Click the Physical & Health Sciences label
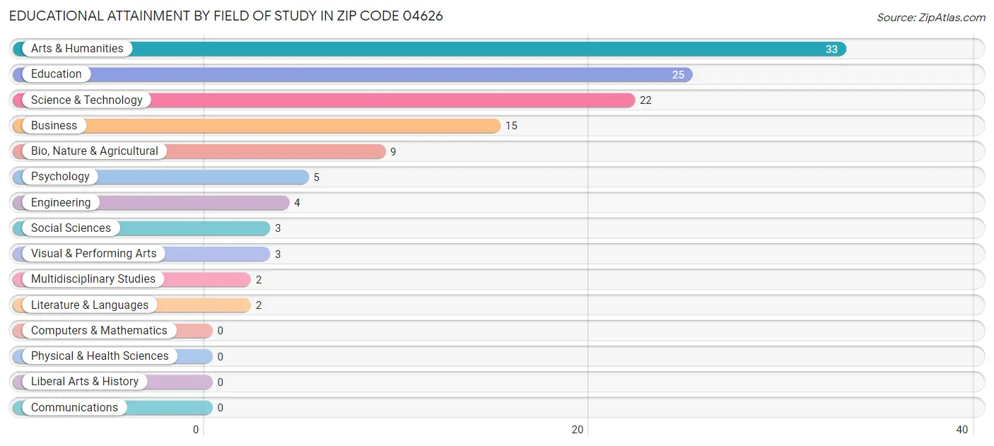994x446 pixels. coord(100,356)
